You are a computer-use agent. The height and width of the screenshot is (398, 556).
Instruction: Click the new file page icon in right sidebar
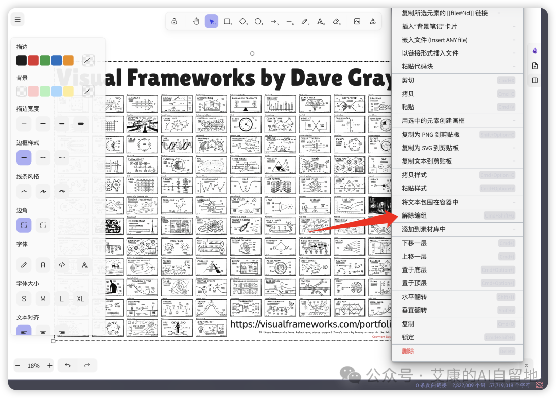(535, 66)
